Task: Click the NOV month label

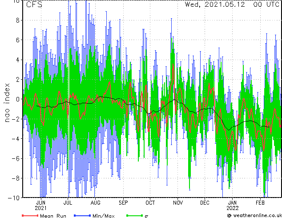Action: (178, 203)
